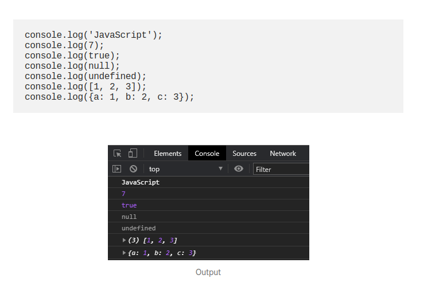
Task: Select the 'JavaScript' console log row
Action: click(141, 182)
